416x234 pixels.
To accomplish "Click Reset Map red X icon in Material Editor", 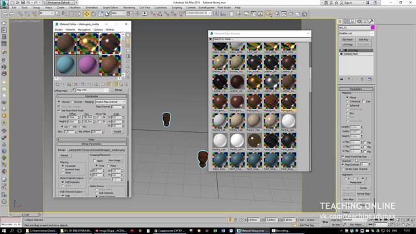I will coord(76,84).
